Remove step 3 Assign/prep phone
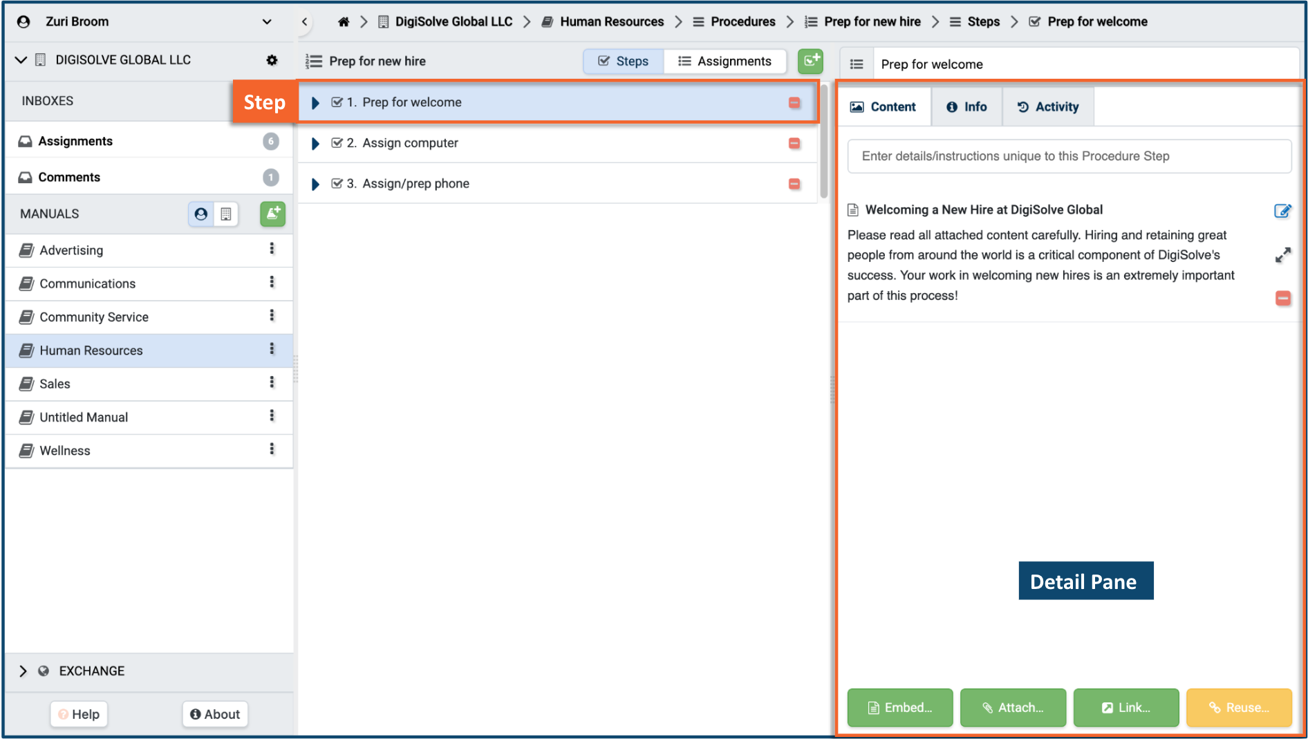This screenshot has width=1308, height=739. point(794,184)
